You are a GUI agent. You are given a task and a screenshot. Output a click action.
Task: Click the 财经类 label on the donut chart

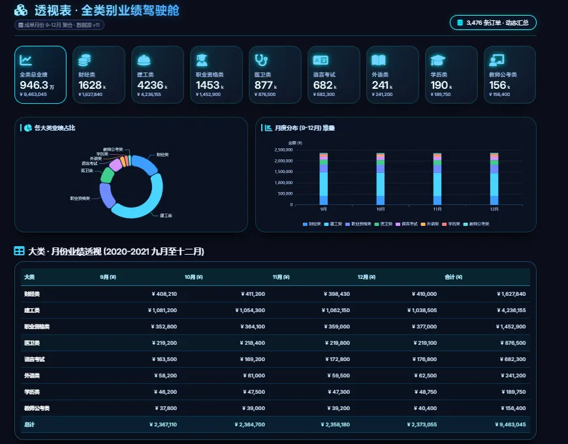point(163,155)
